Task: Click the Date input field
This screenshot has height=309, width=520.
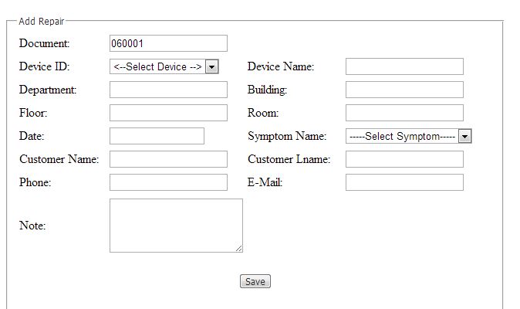Action: click(157, 136)
